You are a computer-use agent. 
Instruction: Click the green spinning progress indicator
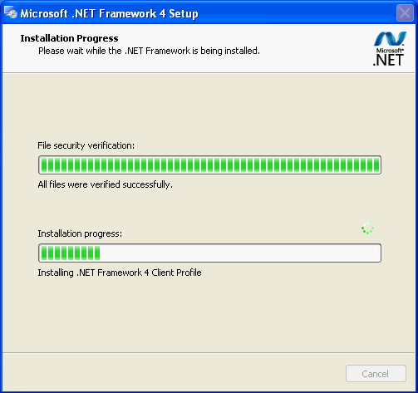coord(367,228)
